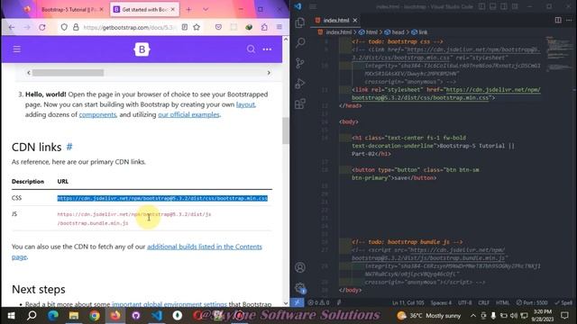Screen dimensions: 577x324
Task: Open the VS Code hamburger menu
Action: 313,6
